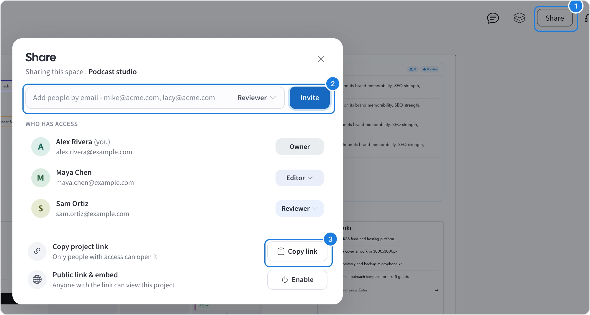Close the Share dialog with the X
590x315 pixels.
click(x=321, y=59)
